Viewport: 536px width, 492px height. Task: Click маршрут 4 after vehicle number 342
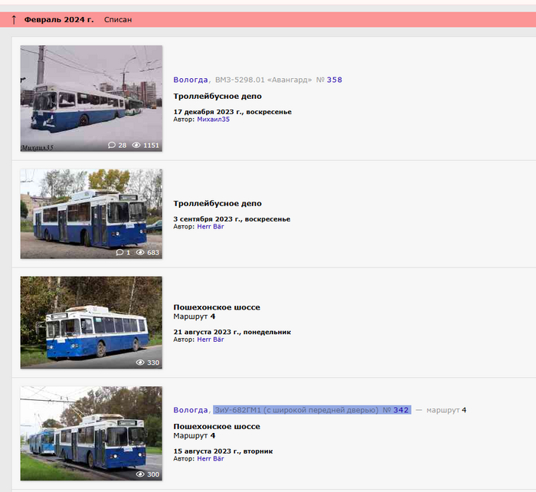[x=446, y=410]
